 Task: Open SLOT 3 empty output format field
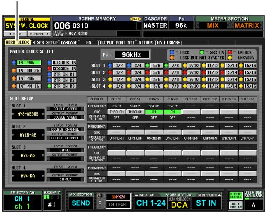tap(65, 158)
